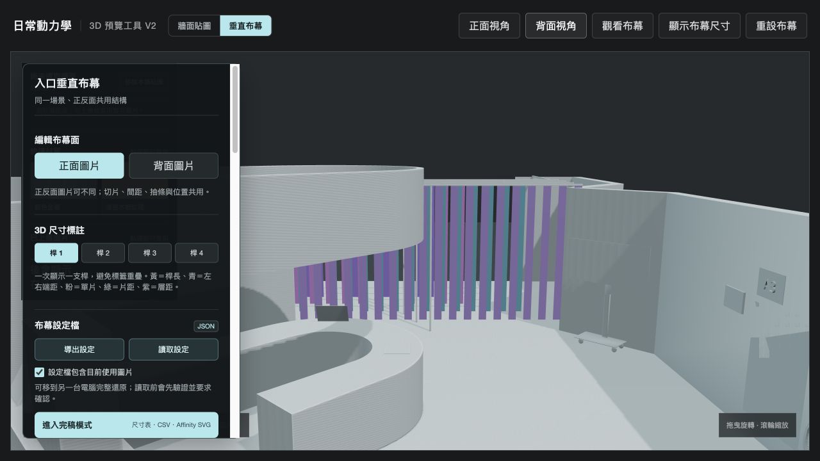This screenshot has height=461, width=820.
Task: Select 桿 2 dimension annotation
Action: 103,253
